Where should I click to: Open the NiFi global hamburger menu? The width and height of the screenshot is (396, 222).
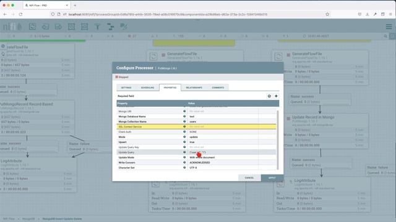tap(389, 27)
